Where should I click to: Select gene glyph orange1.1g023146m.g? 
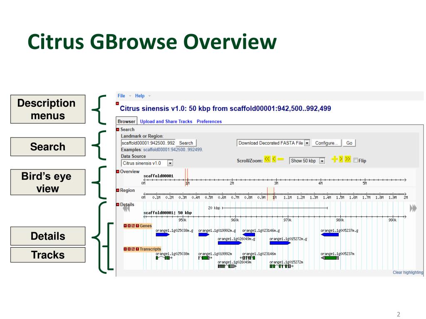249,235
